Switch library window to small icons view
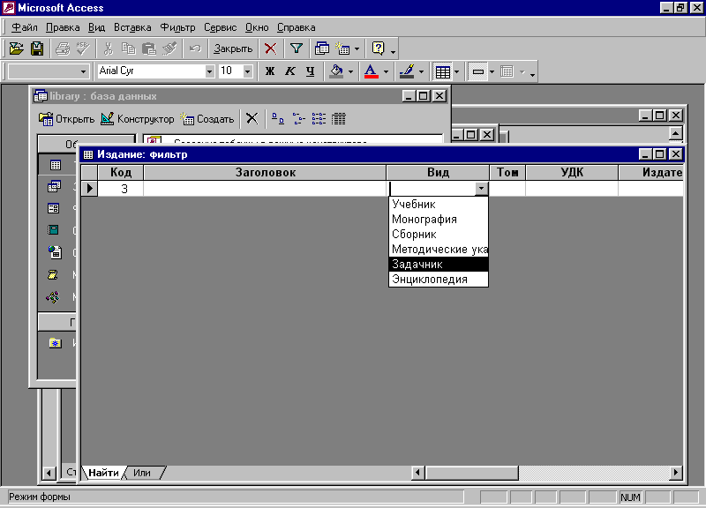 (298, 119)
